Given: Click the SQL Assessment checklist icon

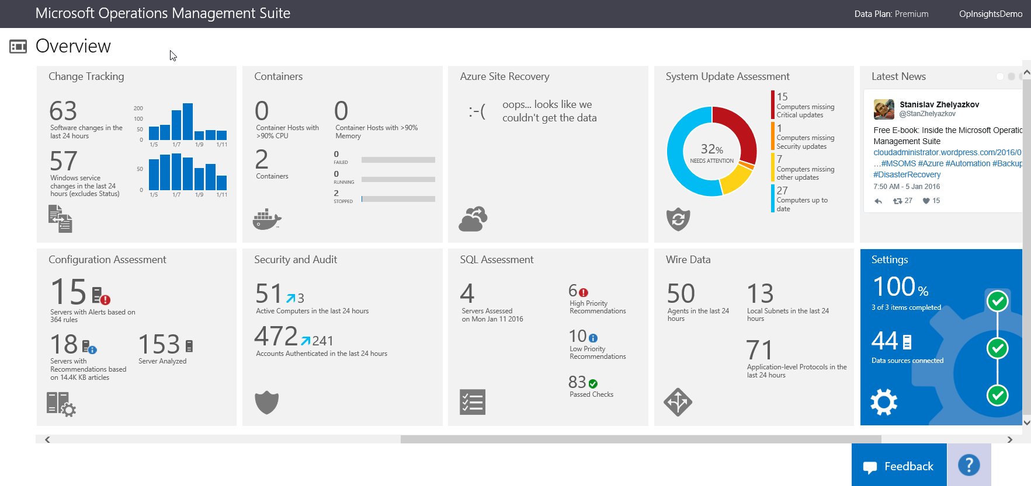Looking at the screenshot, I should point(473,402).
